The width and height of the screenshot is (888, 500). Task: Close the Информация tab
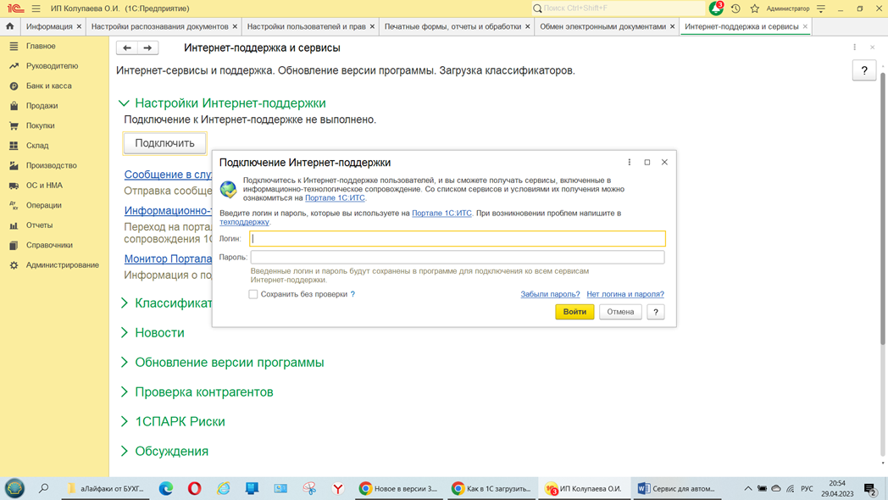(79, 26)
